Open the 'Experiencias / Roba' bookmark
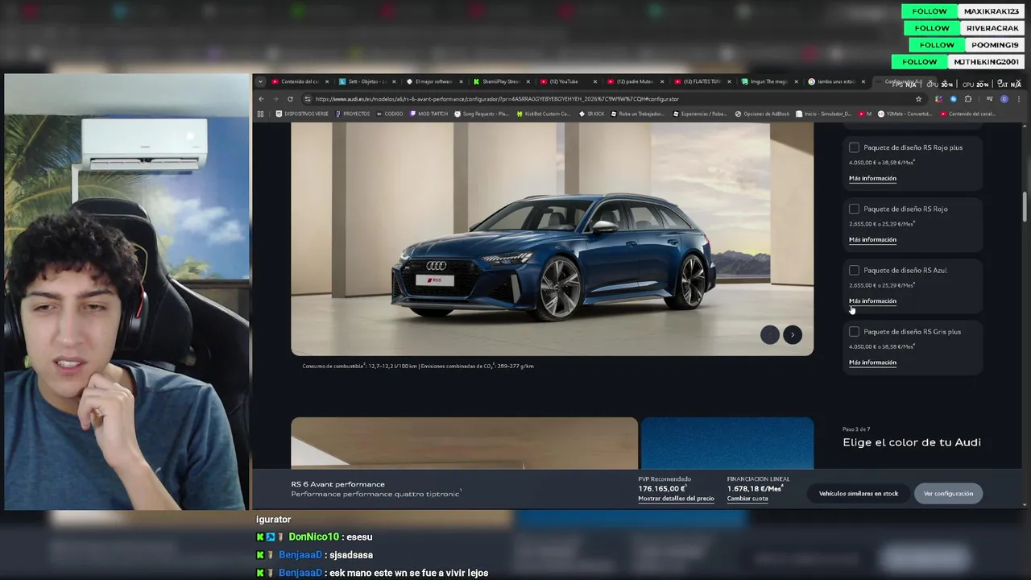 (x=699, y=114)
